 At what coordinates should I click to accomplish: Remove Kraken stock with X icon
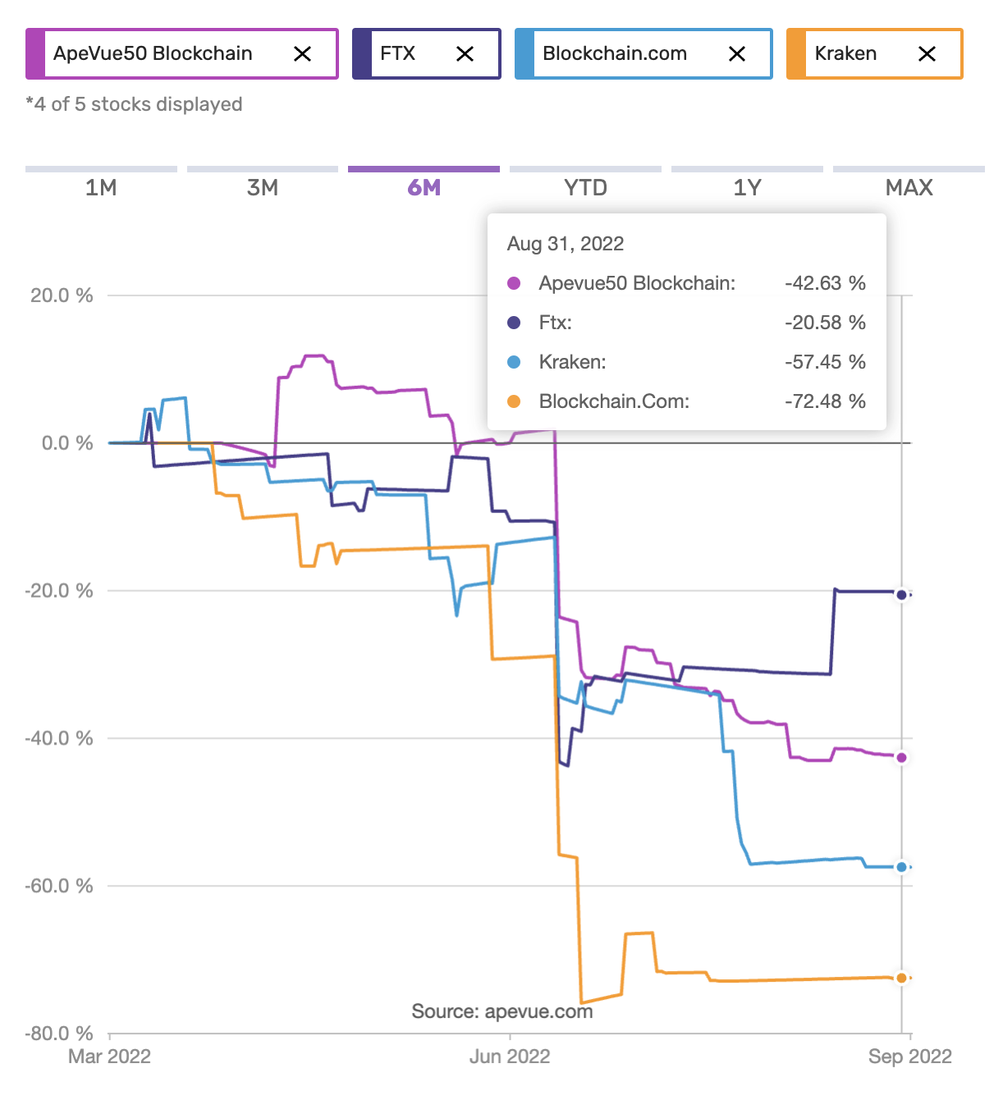pos(927,54)
